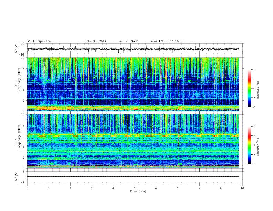This screenshot has height=211, width=273.
Task: Click the ch.1 spectrogram panel
Action: 133,84
